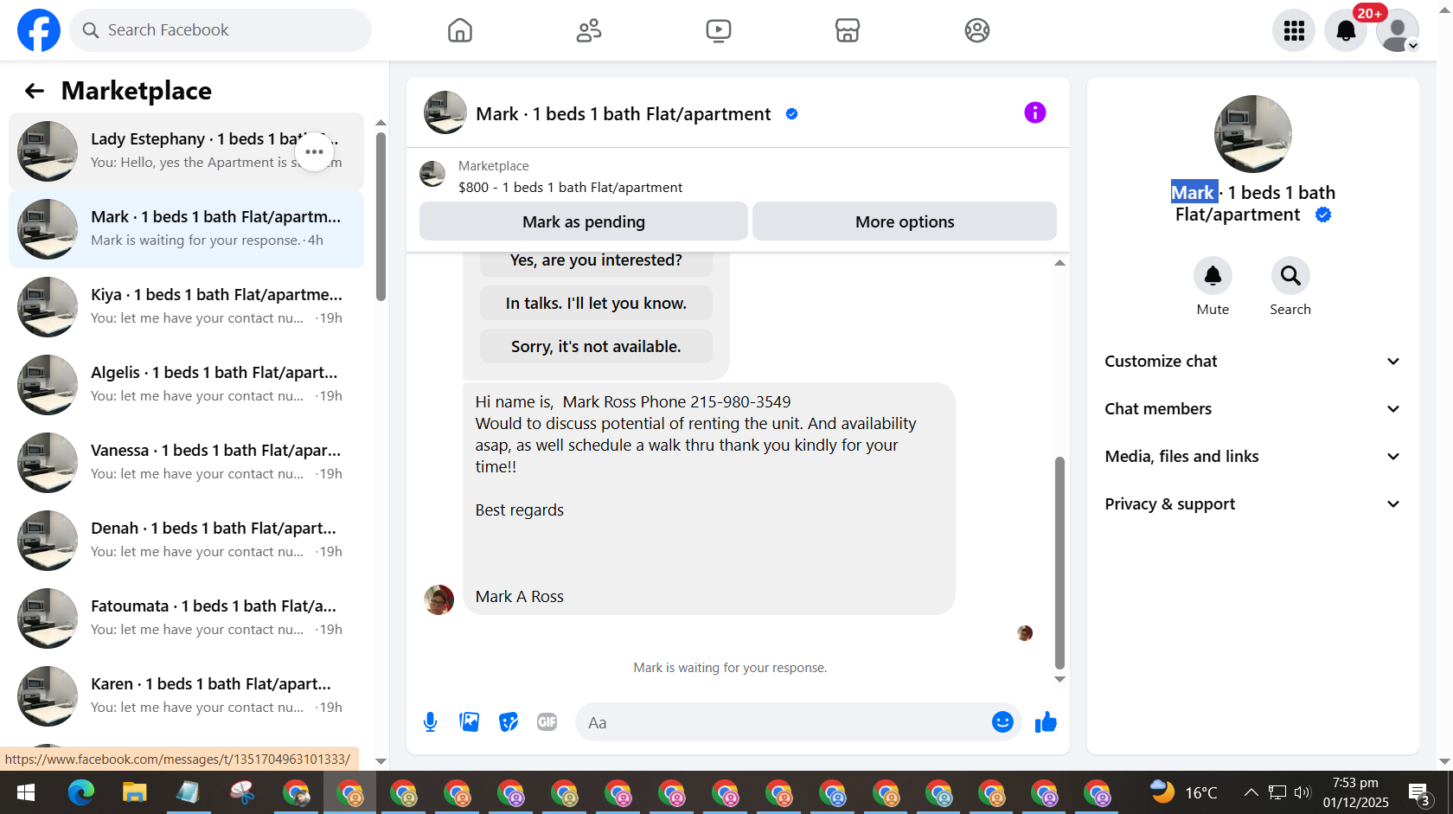Click the More options button
The height and width of the screenshot is (814, 1453).
coord(905,221)
